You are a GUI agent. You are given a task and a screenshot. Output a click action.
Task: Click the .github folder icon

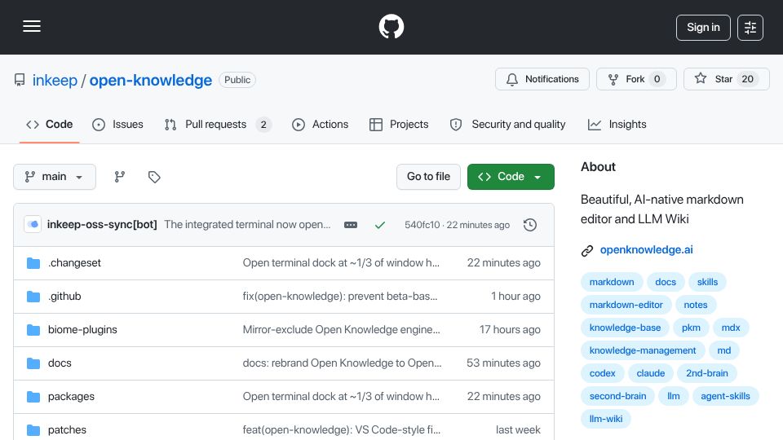click(x=33, y=297)
